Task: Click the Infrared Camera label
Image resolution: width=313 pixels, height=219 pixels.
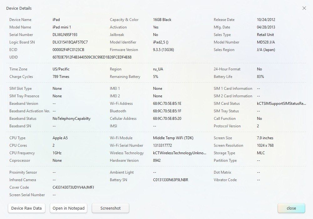Action: point(23,180)
